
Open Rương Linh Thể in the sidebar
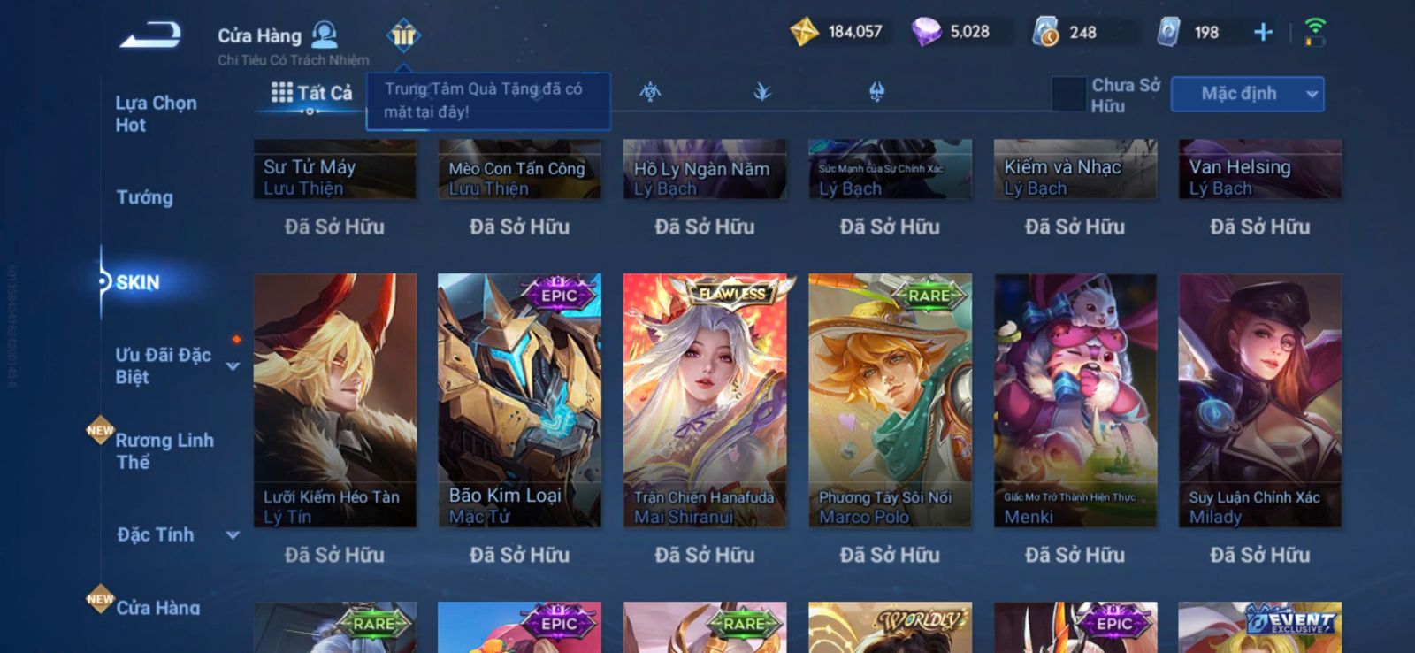point(165,450)
